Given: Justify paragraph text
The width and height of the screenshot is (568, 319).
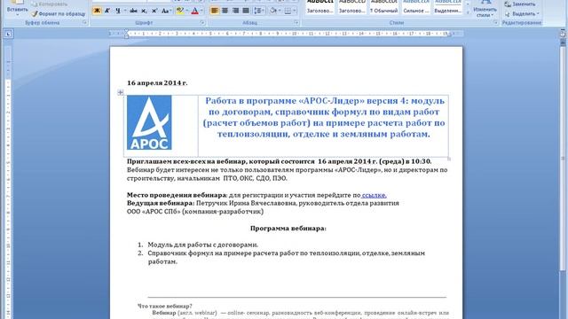Looking at the screenshot, I should [x=246, y=11].
